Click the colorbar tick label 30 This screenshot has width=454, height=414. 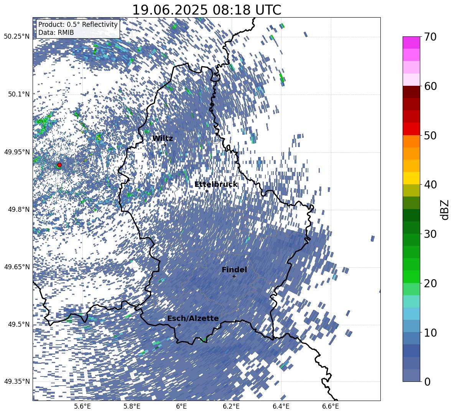click(x=431, y=234)
